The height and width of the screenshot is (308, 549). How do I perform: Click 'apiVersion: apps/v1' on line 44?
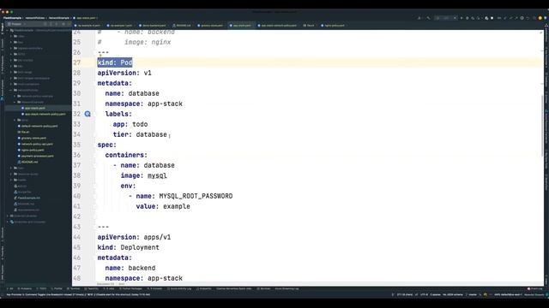pos(134,237)
